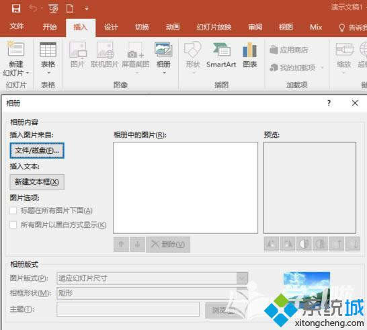The image size is (367, 330).
Task: Open the Animations (动画) ribbon tab
Action: coord(173,28)
